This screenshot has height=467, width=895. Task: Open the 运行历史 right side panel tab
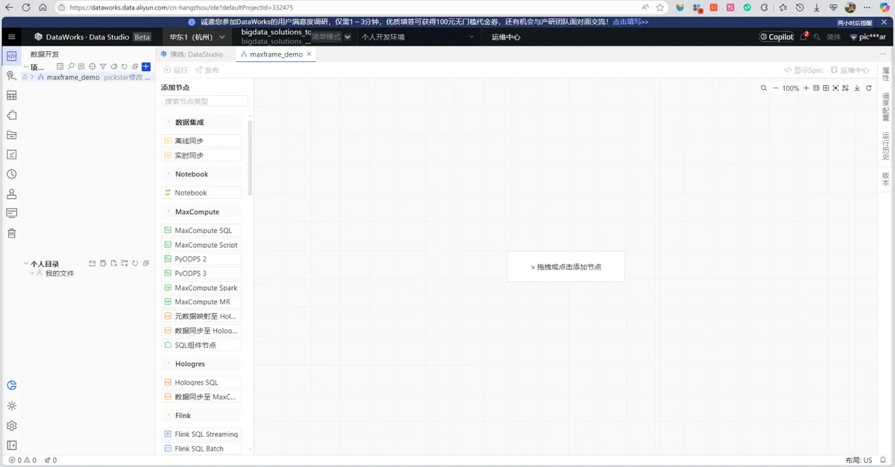[885, 146]
